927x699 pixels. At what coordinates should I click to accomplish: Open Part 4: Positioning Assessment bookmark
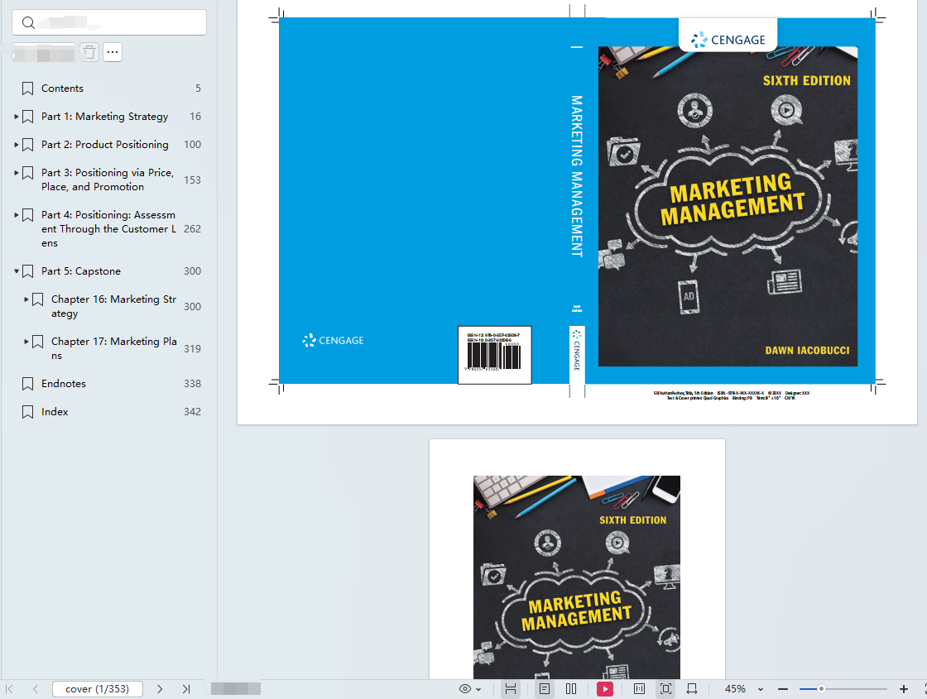point(108,228)
